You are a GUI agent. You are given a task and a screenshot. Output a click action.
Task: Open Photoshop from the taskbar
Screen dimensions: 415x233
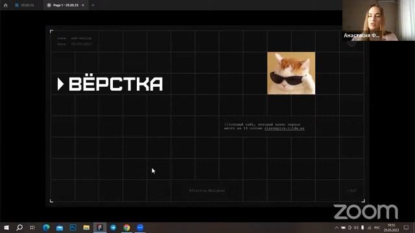pyautogui.click(x=73, y=227)
